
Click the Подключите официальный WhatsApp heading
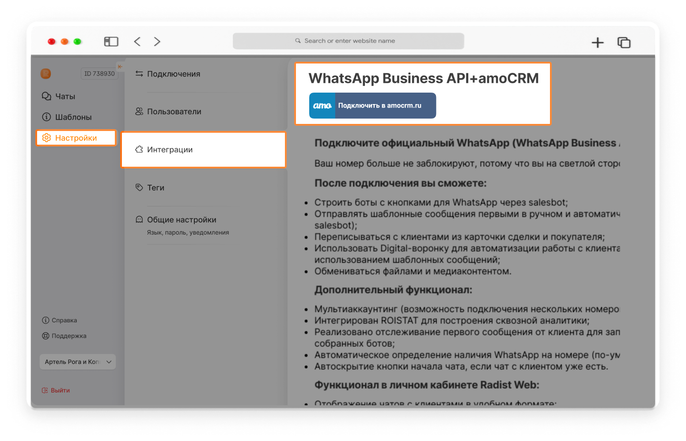pyautogui.click(x=467, y=143)
